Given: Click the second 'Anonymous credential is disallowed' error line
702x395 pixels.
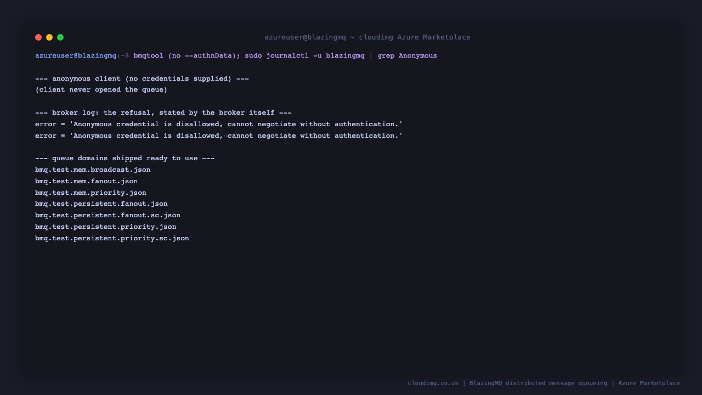Looking at the screenshot, I should [219, 136].
